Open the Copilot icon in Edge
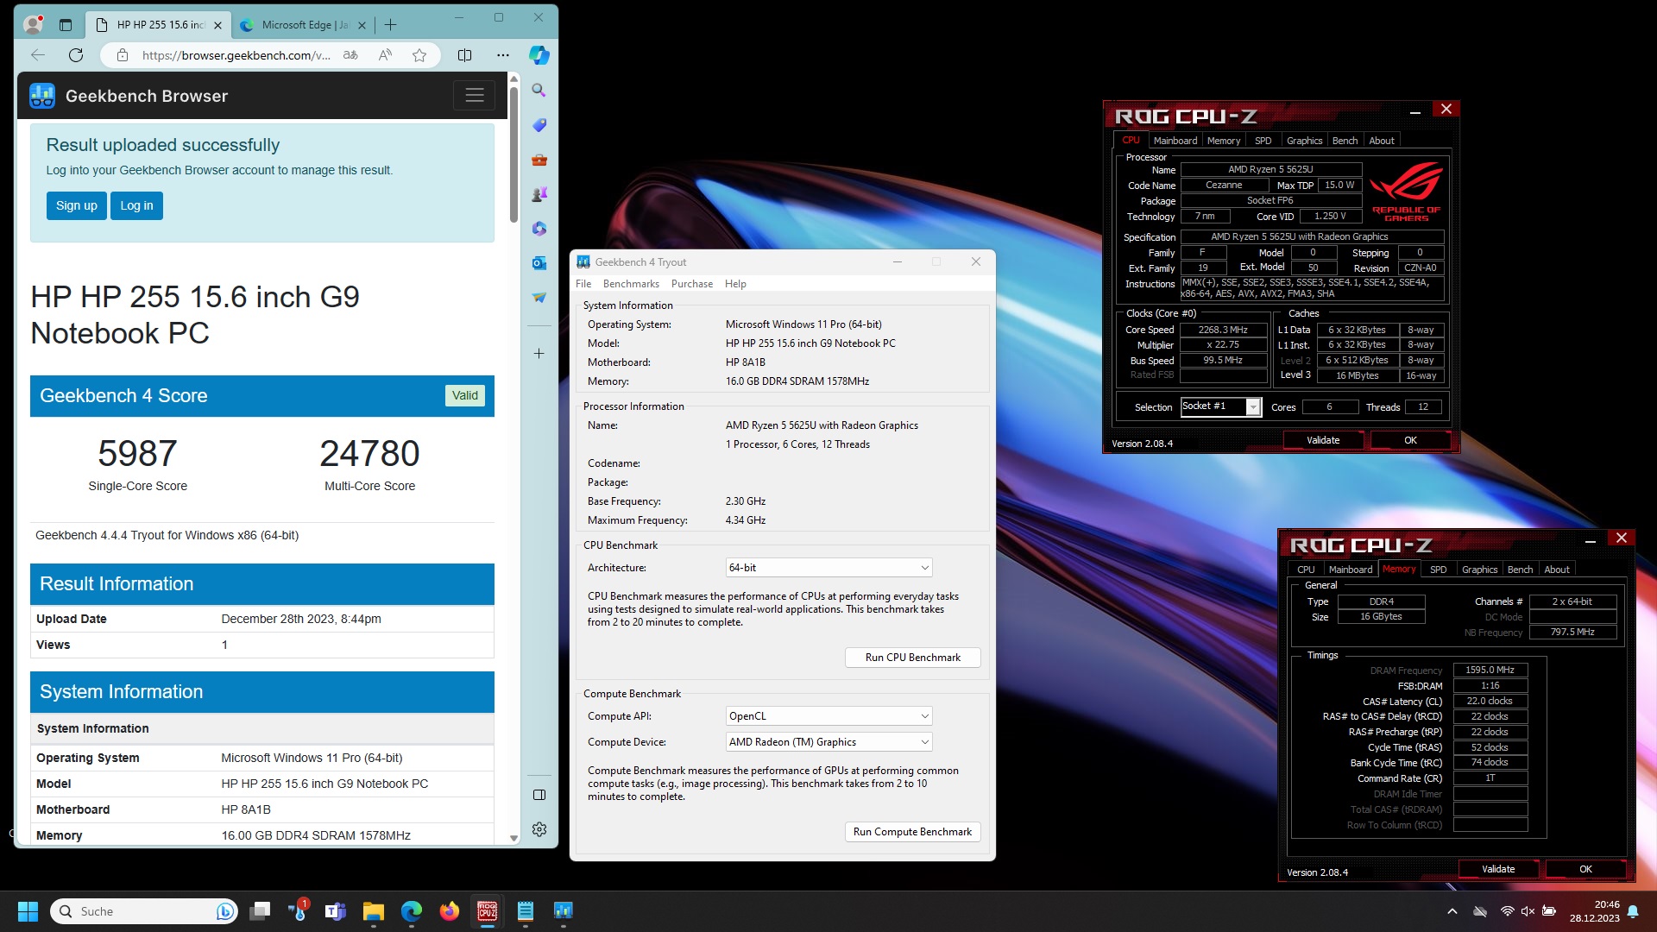 click(x=539, y=55)
